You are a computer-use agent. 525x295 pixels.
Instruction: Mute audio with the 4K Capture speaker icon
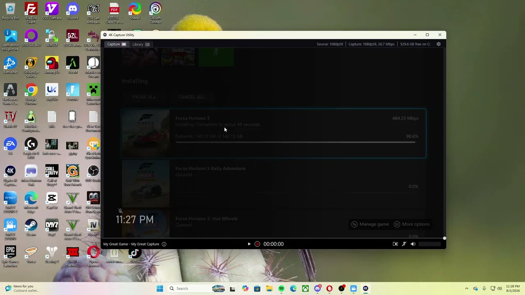(413, 244)
